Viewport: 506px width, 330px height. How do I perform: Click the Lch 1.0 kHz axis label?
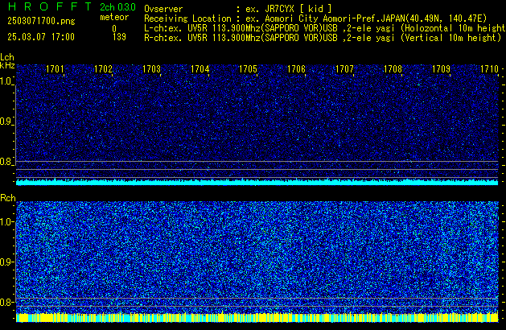(6, 81)
